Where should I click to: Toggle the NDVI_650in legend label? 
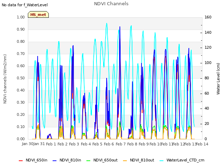[37, 160]
